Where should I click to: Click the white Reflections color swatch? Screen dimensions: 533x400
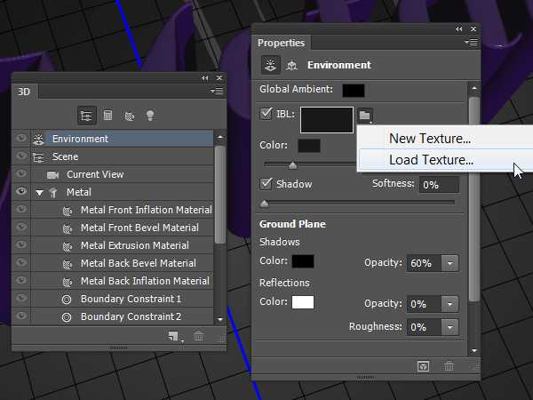(x=303, y=302)
